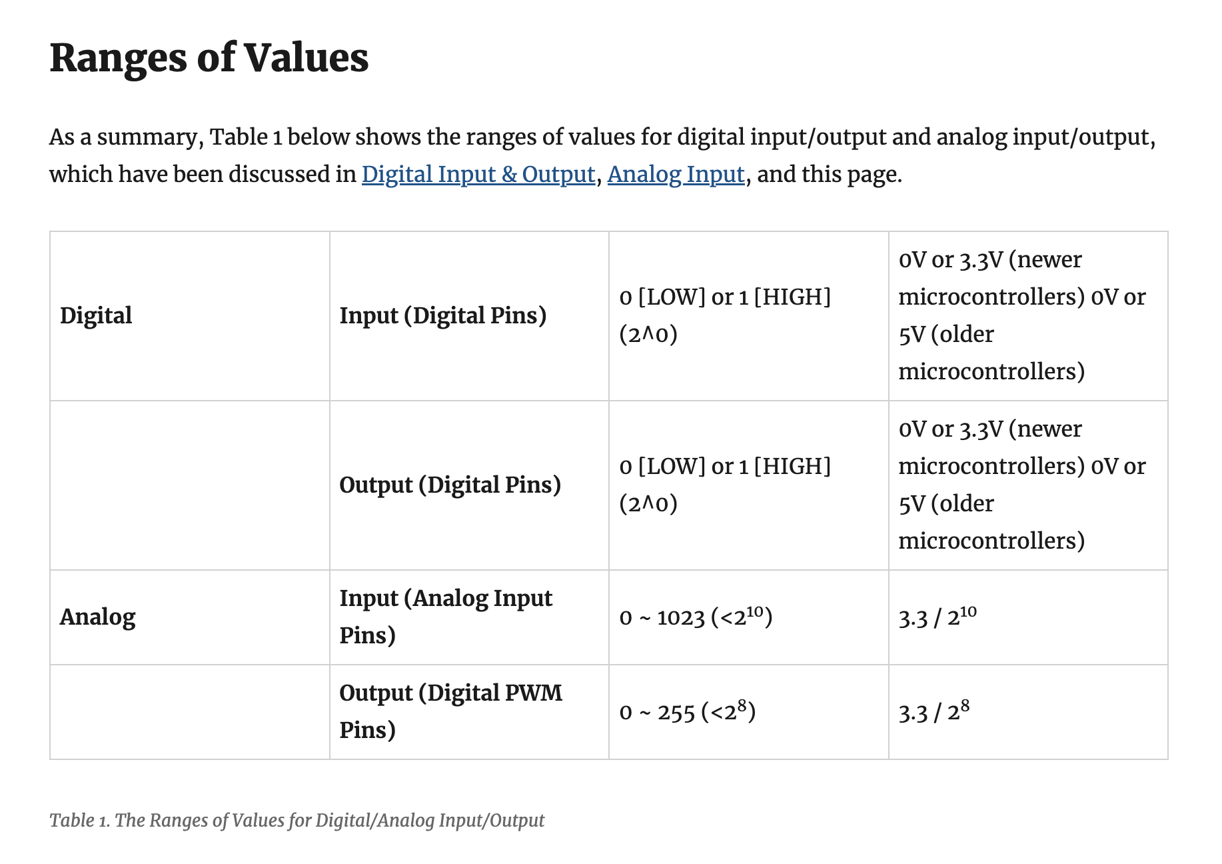Click the Analog row header cell
1222x864 pixels.
pyautogui.click(x=98, y=617)
